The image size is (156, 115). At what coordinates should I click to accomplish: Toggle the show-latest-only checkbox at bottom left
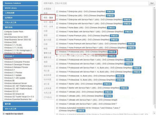(4, 114)
